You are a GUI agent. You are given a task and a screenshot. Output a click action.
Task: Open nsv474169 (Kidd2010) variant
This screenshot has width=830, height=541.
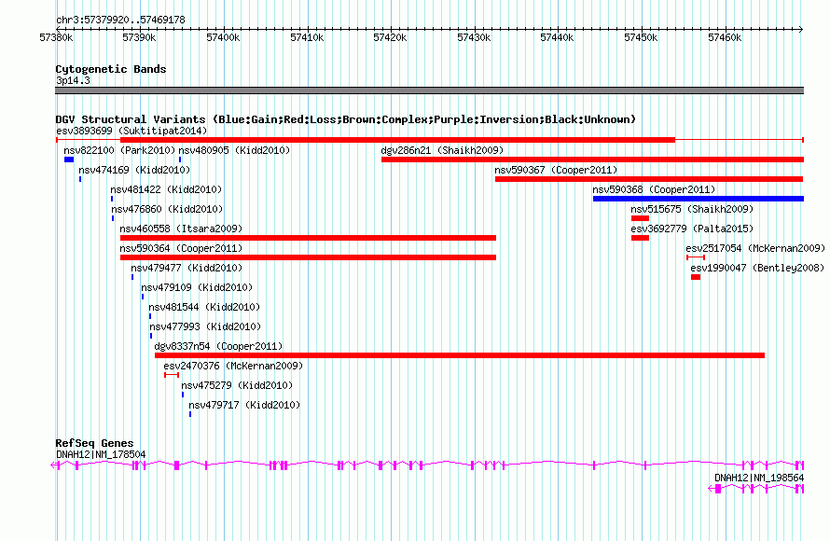coord(134,170)
